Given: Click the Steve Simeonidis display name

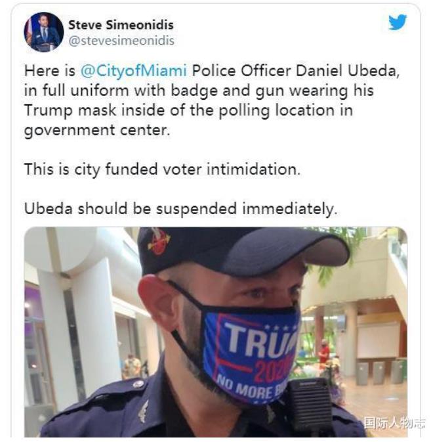Looking at the screenshot, I should coord(121,25).
